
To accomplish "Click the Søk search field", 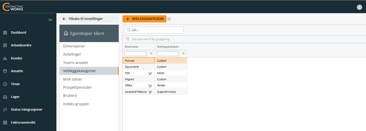I will pyautogui.click(x=154, y=30).
